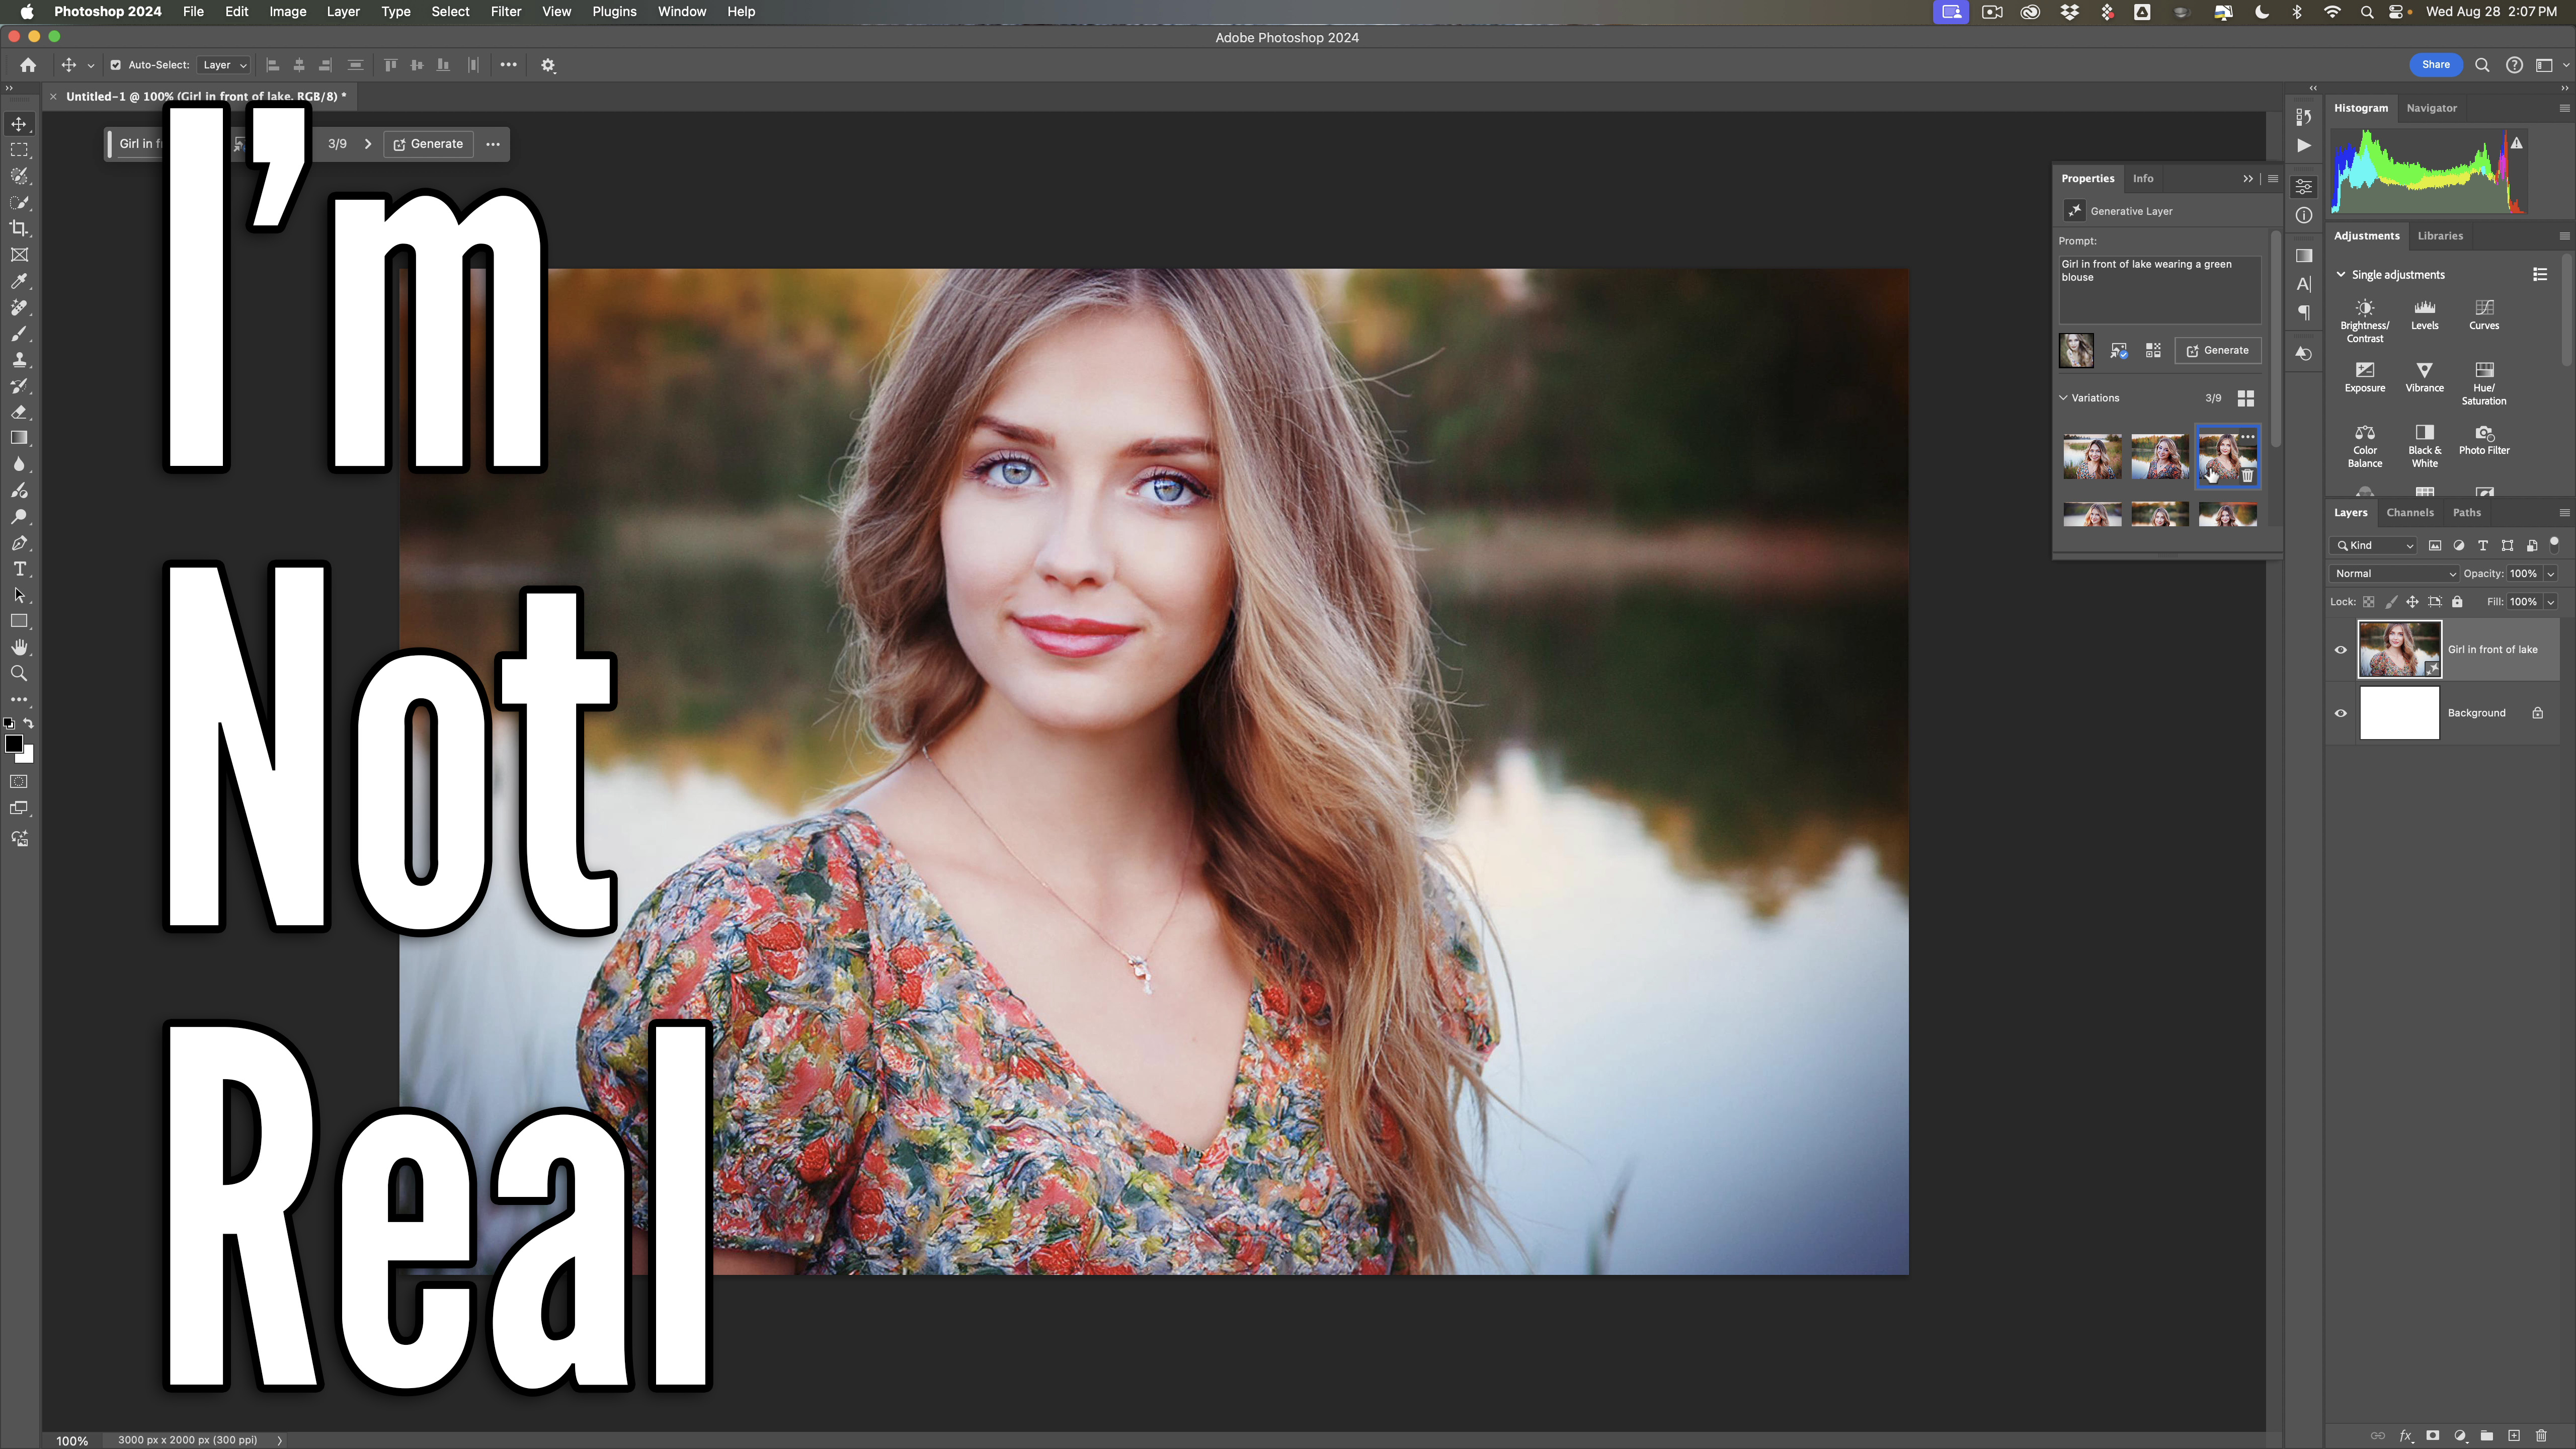Toggle the Auto-Select checkbox
The height and width of the screenshot is (1449, 2576).
[115, 65]
